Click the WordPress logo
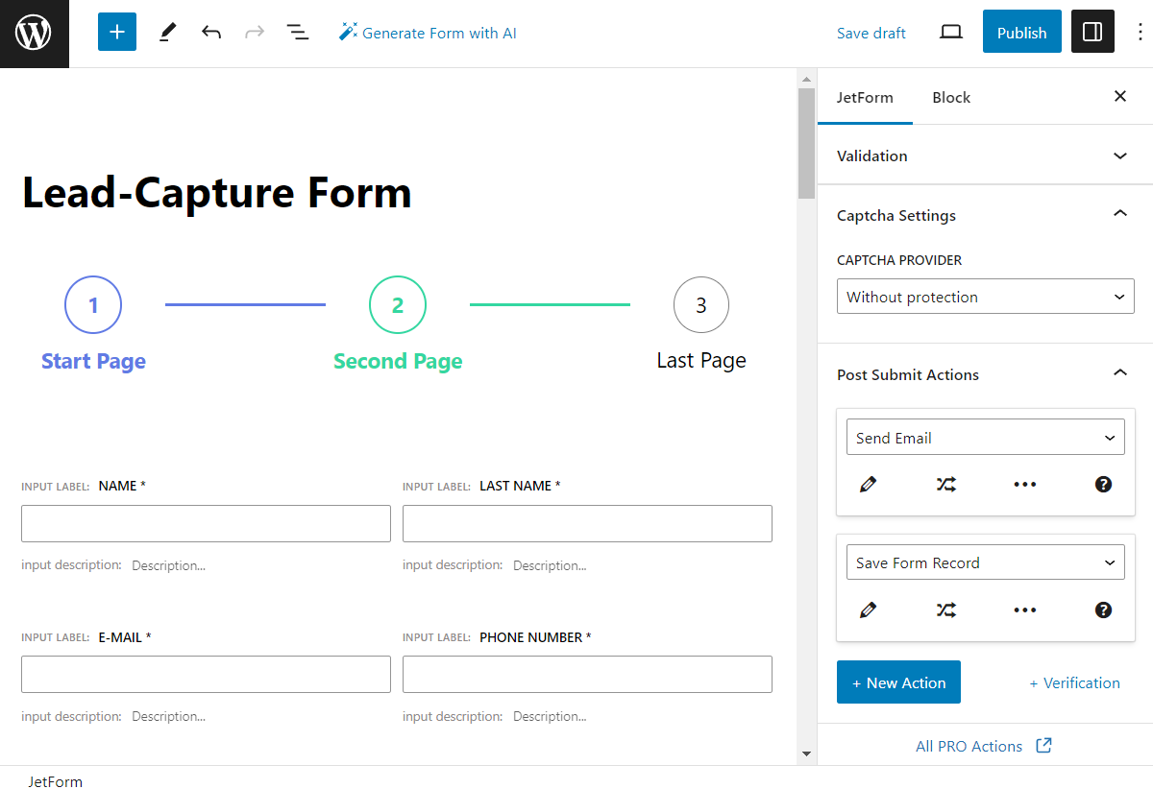 34,32
